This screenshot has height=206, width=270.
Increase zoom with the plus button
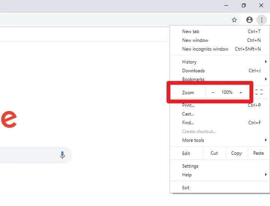pos(241,93)
